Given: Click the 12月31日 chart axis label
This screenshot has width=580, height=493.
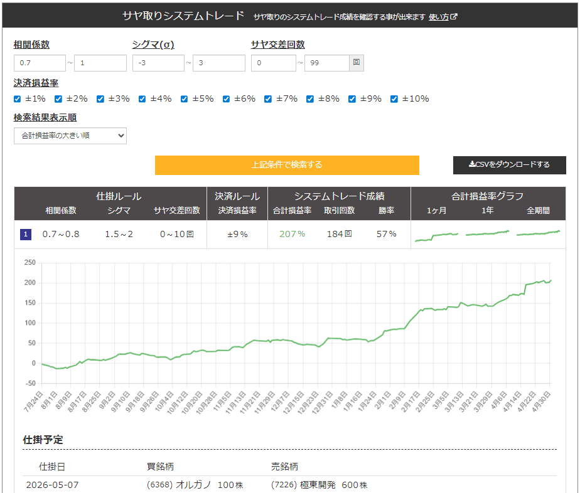Looking at the screenshot, I should click(323, 402).
